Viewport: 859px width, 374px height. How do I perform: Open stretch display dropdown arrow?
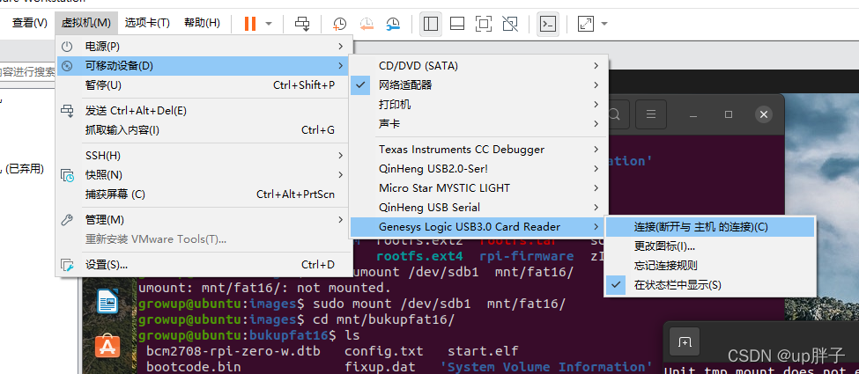(x=604, y=24)
